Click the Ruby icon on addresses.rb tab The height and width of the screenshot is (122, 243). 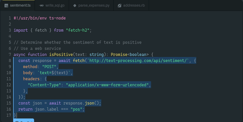tap(120, 6)
